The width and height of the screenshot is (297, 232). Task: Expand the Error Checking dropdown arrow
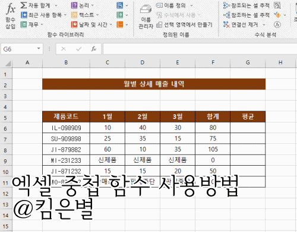point(285,15)
